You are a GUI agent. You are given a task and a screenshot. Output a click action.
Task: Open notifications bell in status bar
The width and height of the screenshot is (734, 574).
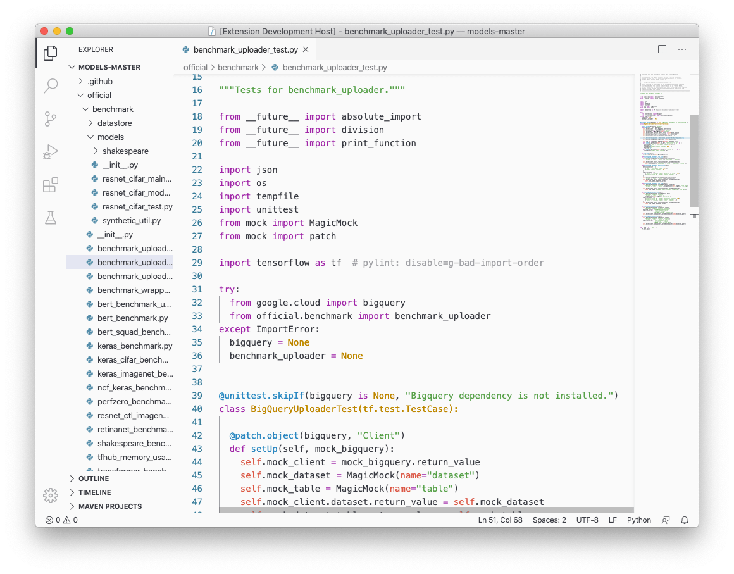(x=685, y=520)
